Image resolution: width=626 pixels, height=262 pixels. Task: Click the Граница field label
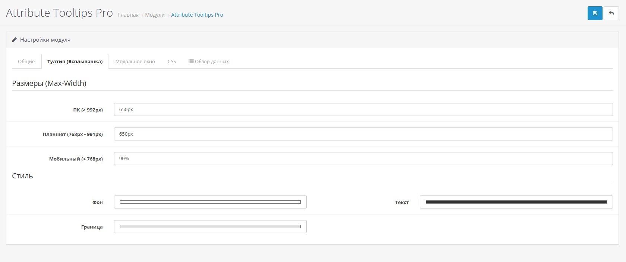[x=92, y=227]
